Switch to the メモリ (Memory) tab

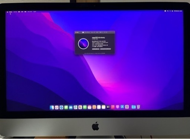click(x=97, y=32)
